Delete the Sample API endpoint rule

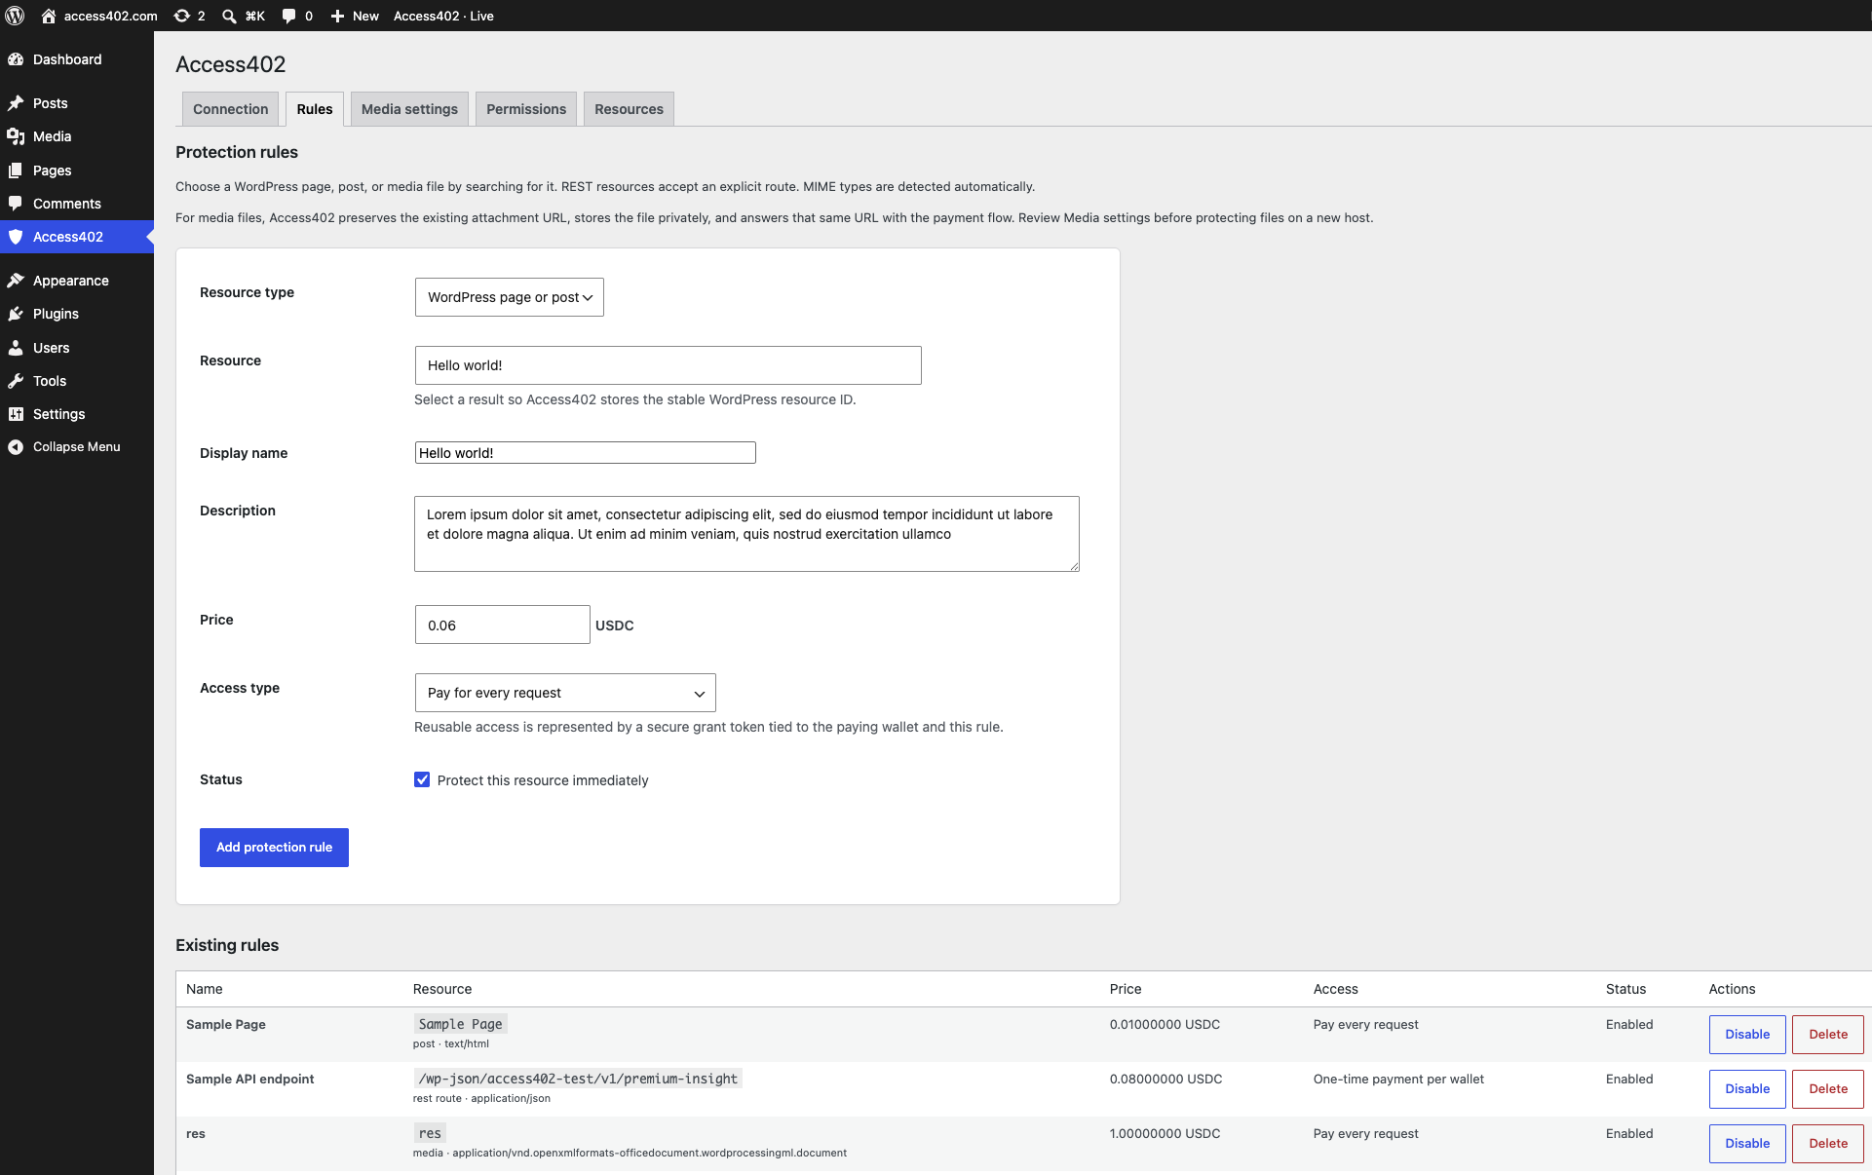[1828, 1089]
